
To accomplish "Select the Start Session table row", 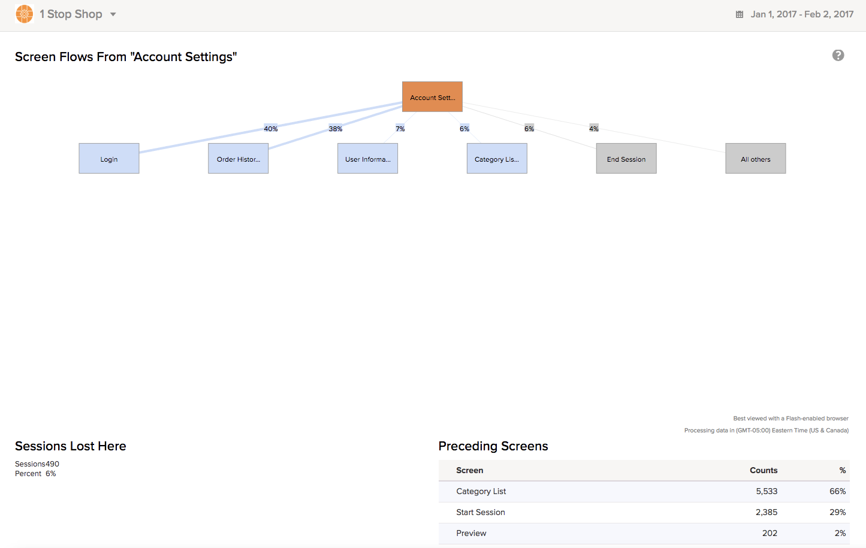I will 644,512.
